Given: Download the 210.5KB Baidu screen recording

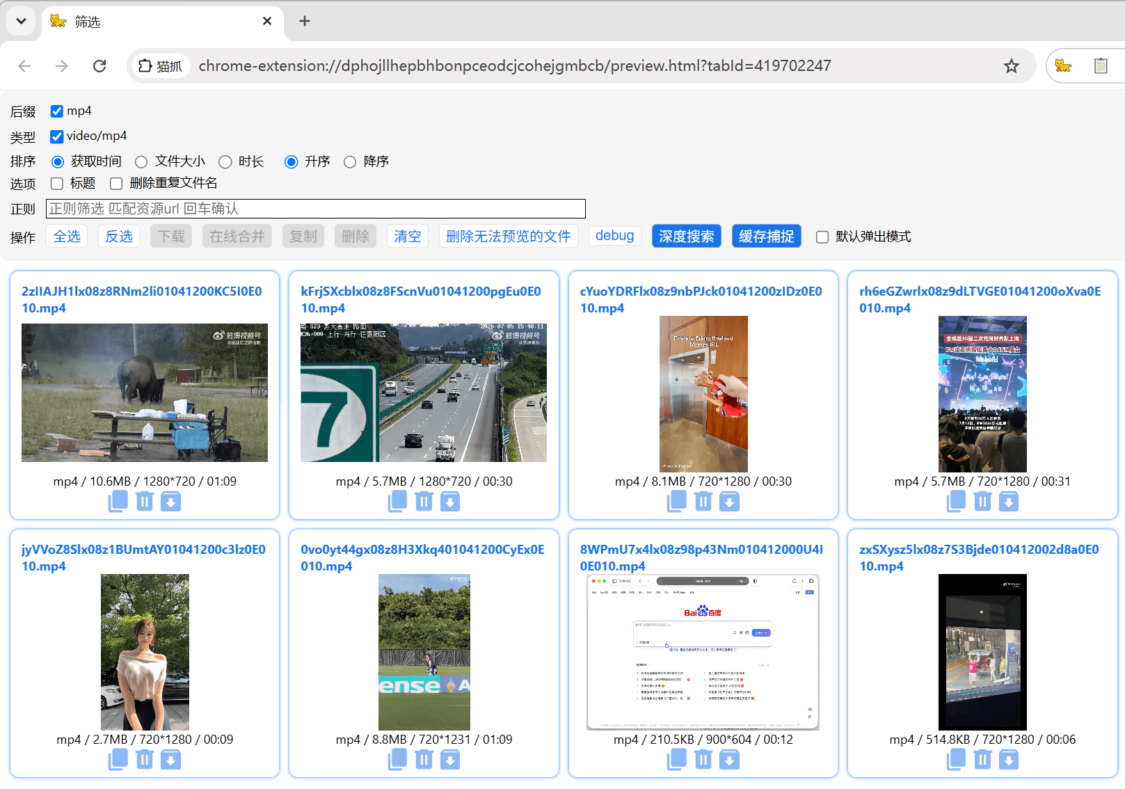Looking at the screenshot, I should [729, 759].
